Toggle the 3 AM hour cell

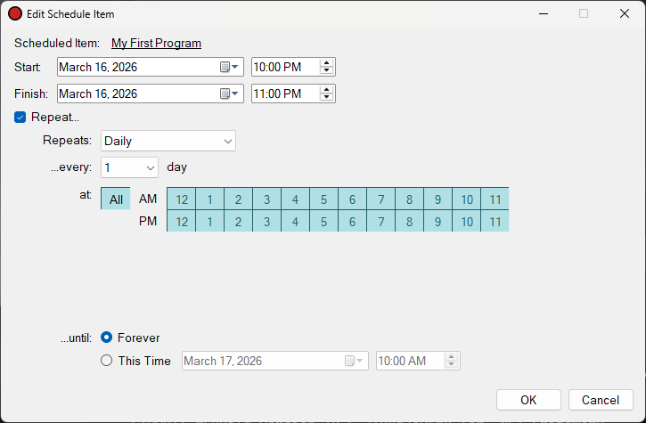coord(266,199)
